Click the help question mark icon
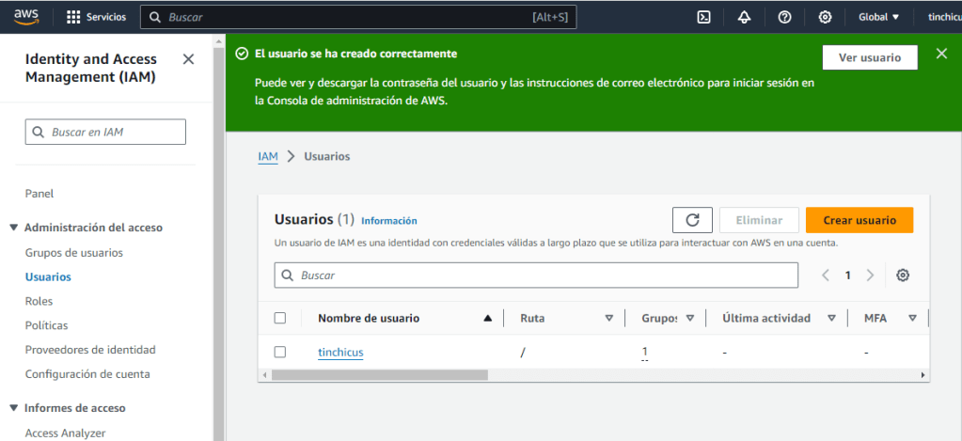 click(784, 17)
